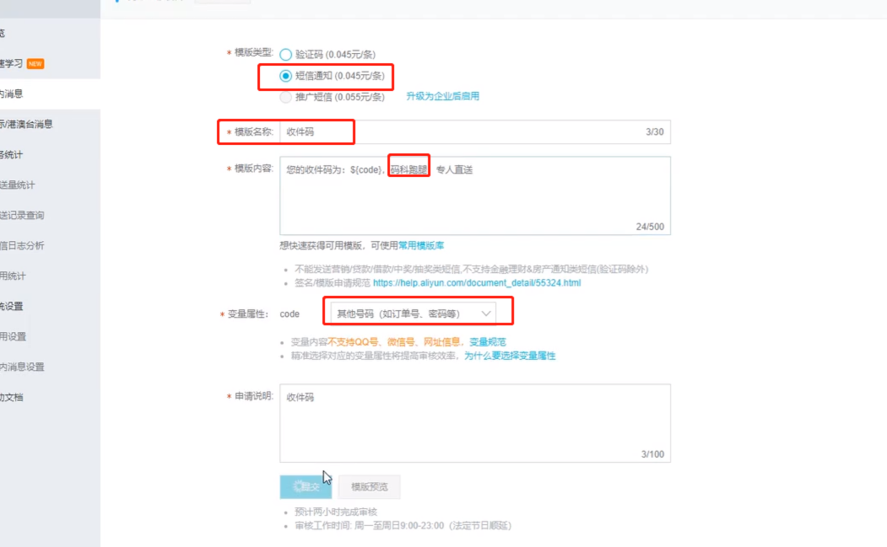Select the 验证码 radio button
Viewport: 887px width, 547px height.
(x=286, y=55)
